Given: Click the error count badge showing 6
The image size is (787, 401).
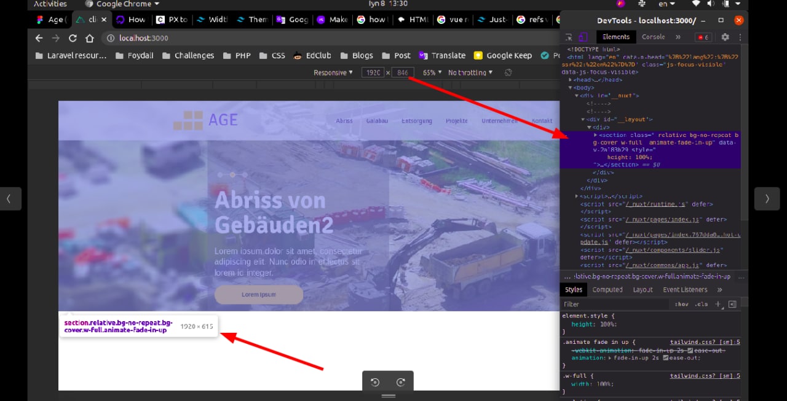Looking at the screenshot, I should (702, 37).
